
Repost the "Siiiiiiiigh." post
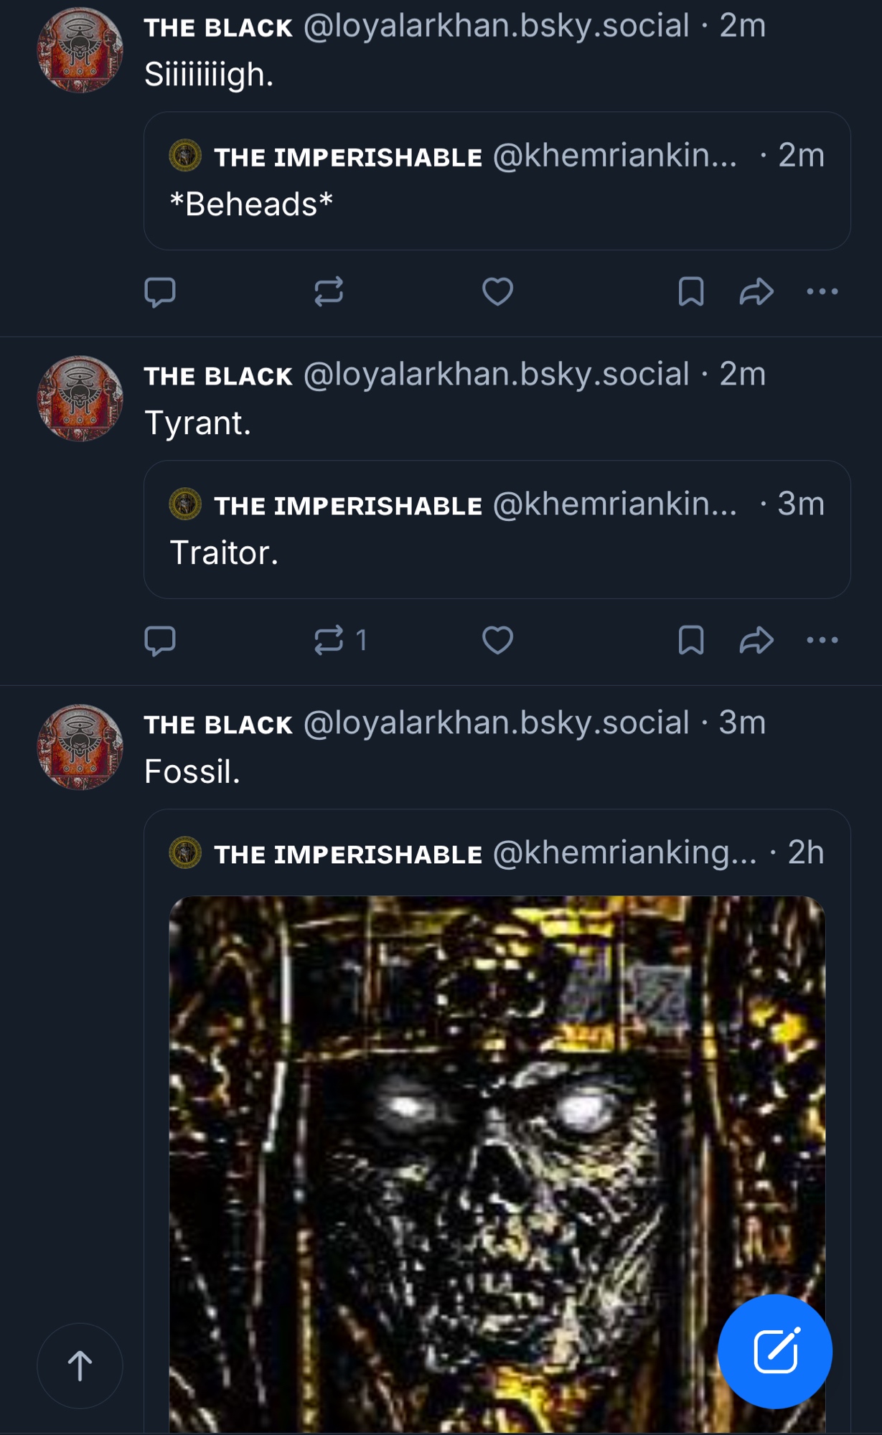pos(329,292)
